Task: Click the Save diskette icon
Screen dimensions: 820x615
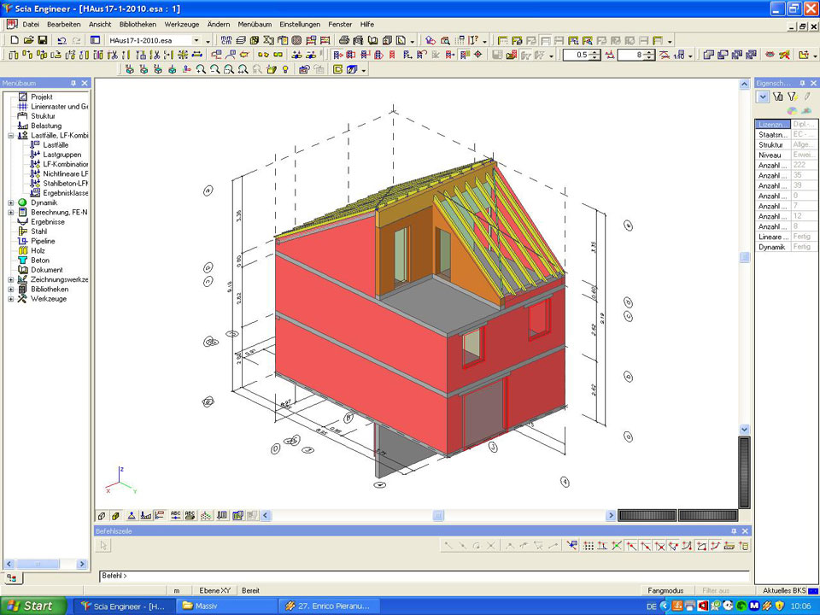Action: point(42,40)
